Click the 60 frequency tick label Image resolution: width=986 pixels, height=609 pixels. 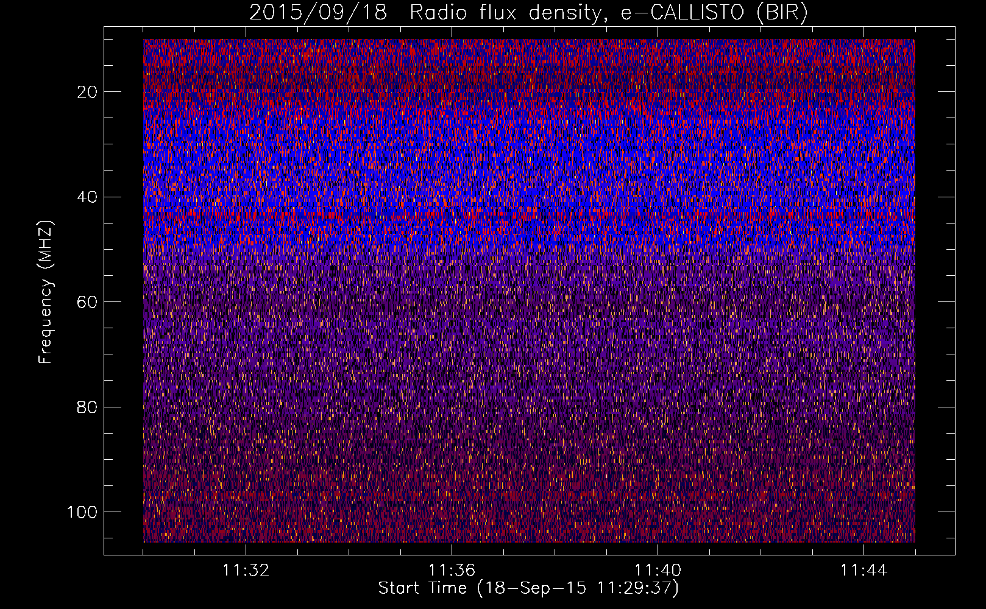88,302
